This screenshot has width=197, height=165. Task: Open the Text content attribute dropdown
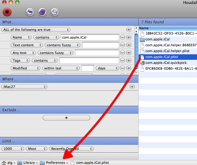click(x=27, y=45)
